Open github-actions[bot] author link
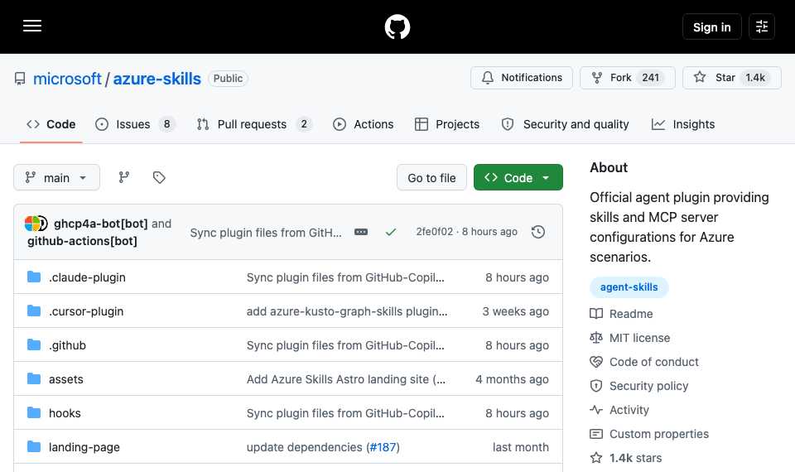Screen dimensions: 795x472 click(82, 241)
